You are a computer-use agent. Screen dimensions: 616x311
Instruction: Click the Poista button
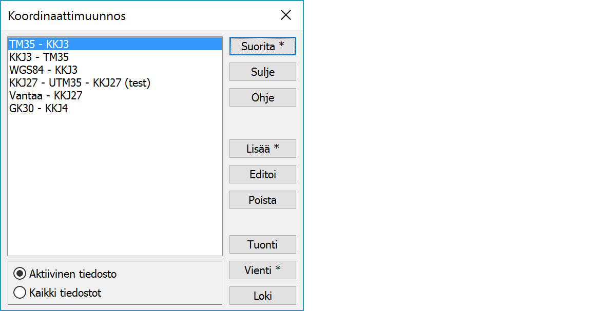tap(262, 200)
